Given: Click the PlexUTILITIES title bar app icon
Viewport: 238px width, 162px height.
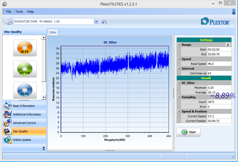Looking at the screenshot, I should pos(5,4).
